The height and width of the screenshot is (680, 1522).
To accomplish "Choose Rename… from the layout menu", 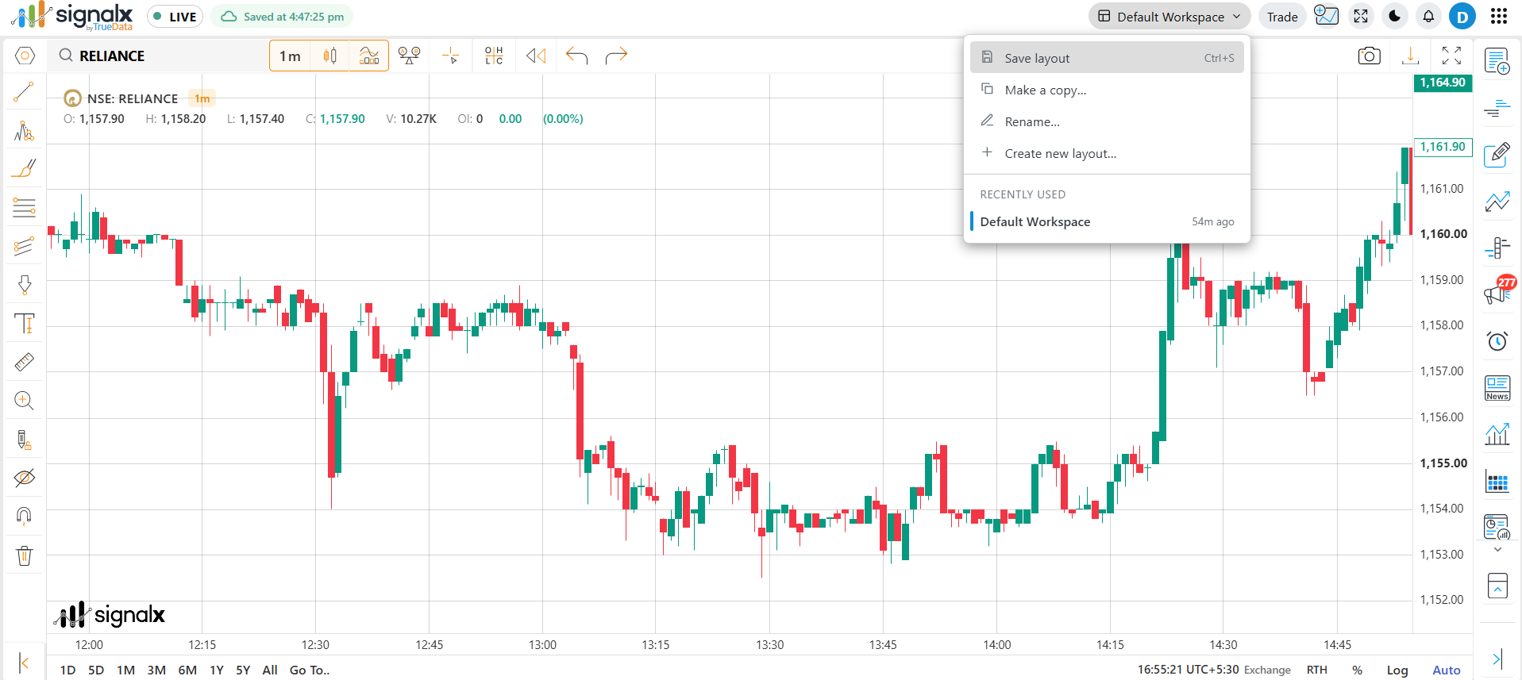I will (x=1107, y=121).
